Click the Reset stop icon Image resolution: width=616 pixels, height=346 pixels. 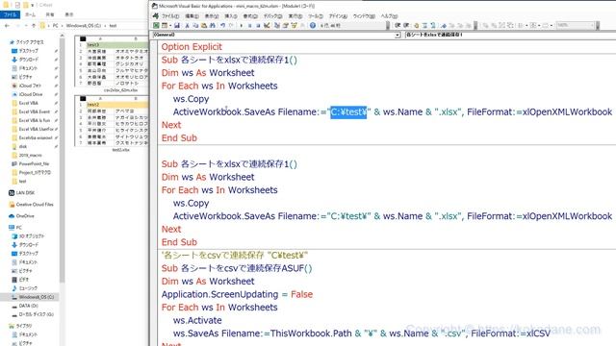click(258, 26)
